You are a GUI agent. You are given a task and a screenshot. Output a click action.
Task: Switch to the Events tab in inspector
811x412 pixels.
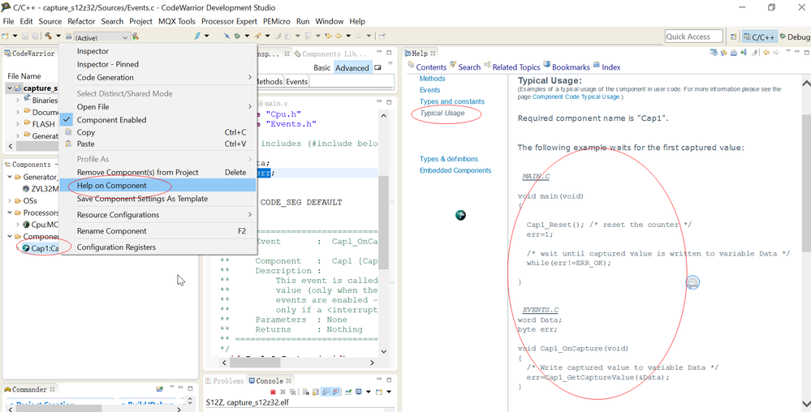(x=296, y=82)
